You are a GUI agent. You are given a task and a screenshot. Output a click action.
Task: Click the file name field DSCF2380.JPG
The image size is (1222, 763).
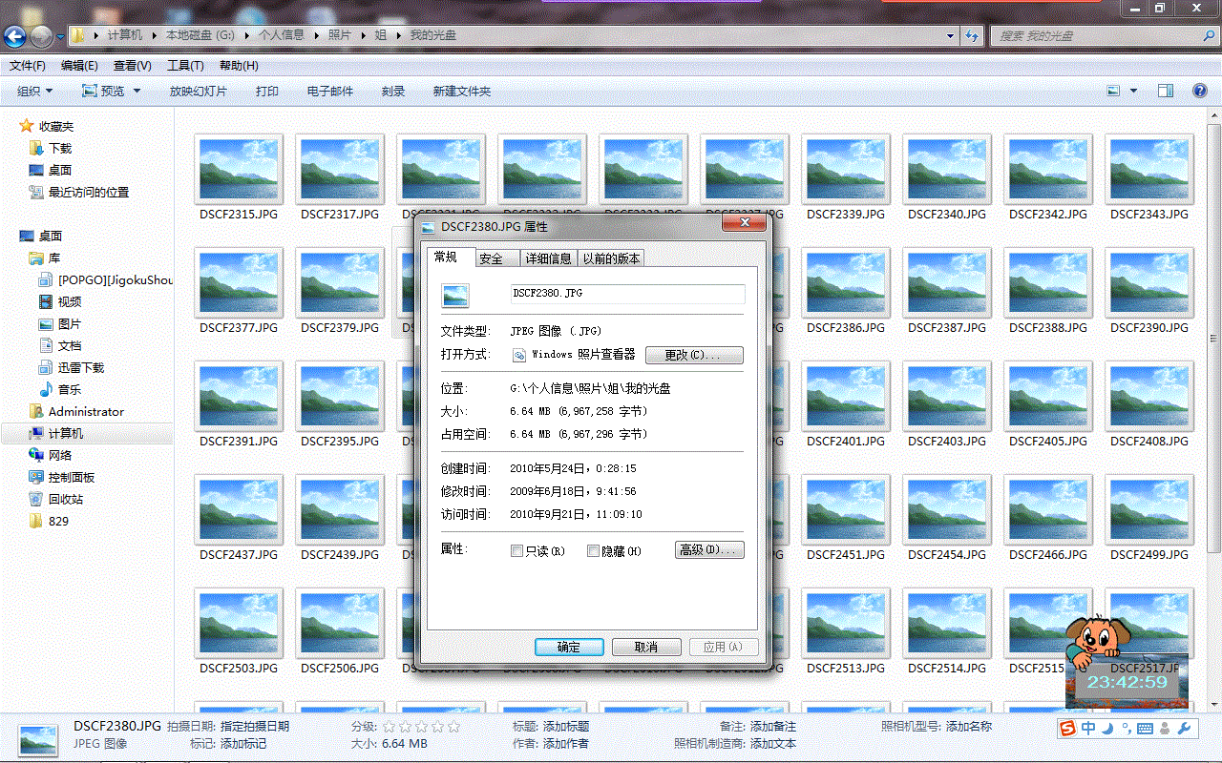(x=626, y=293)
